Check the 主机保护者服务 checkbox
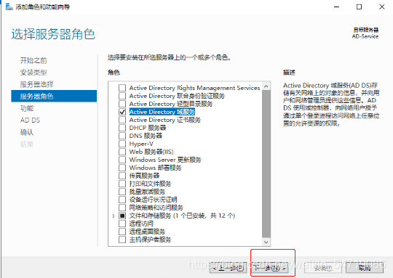 pyautogui.click(x=122, y=240)
